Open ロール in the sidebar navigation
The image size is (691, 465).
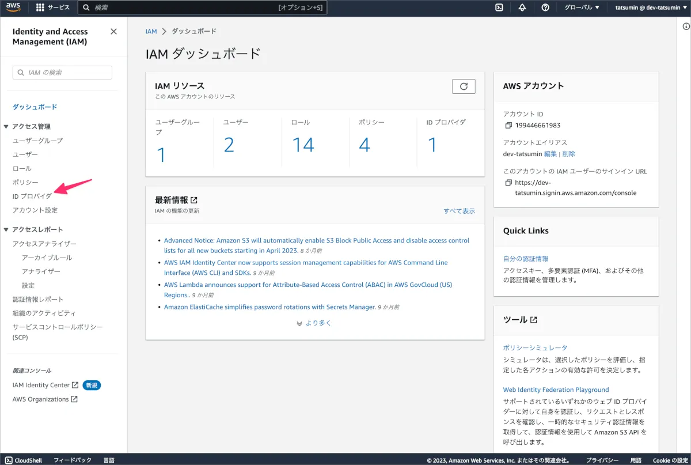click(x=22, y=169)
